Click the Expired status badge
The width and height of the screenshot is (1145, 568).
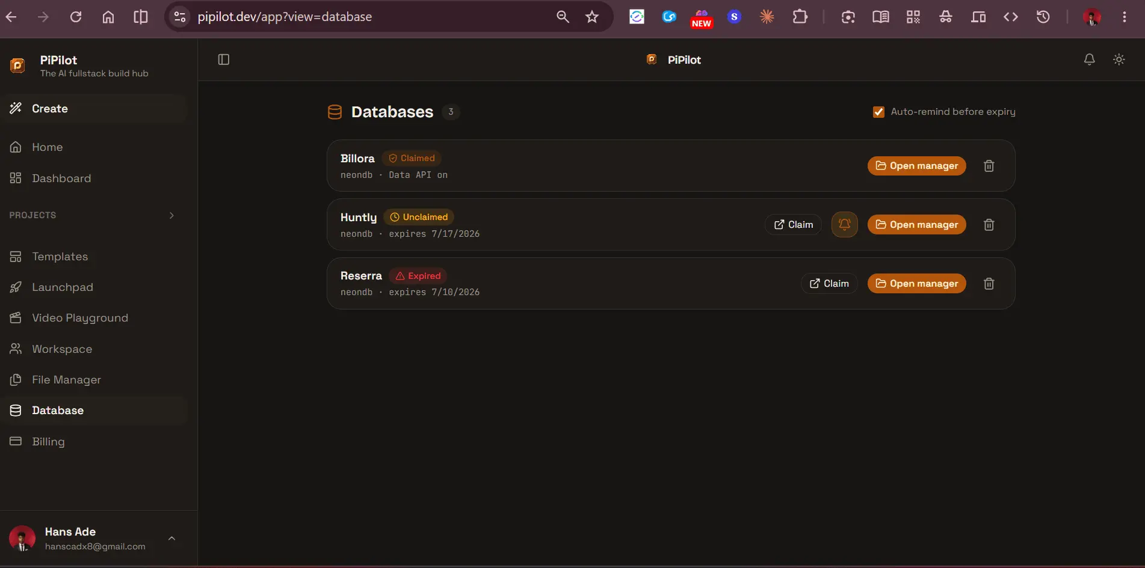(418, 276)
